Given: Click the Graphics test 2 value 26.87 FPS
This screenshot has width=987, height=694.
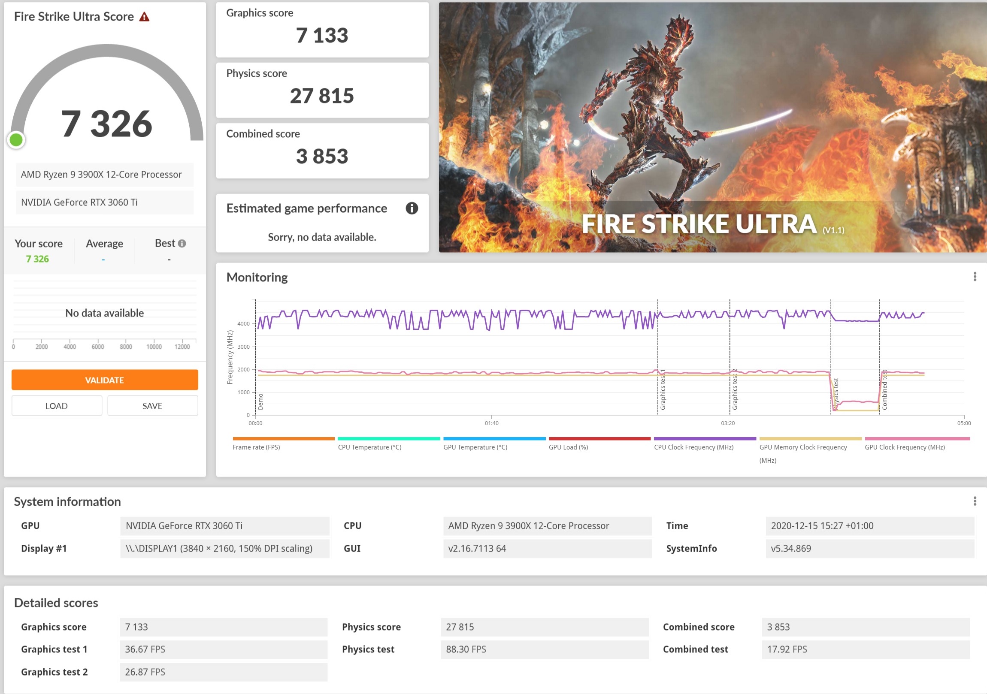Looking at the screenshot, I should tap(224, 672).
